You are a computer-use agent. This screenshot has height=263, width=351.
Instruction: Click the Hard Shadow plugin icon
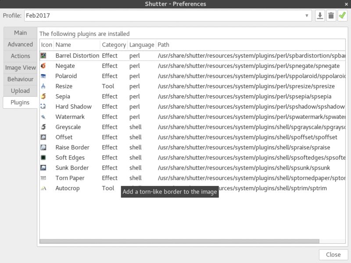[43, 107]
